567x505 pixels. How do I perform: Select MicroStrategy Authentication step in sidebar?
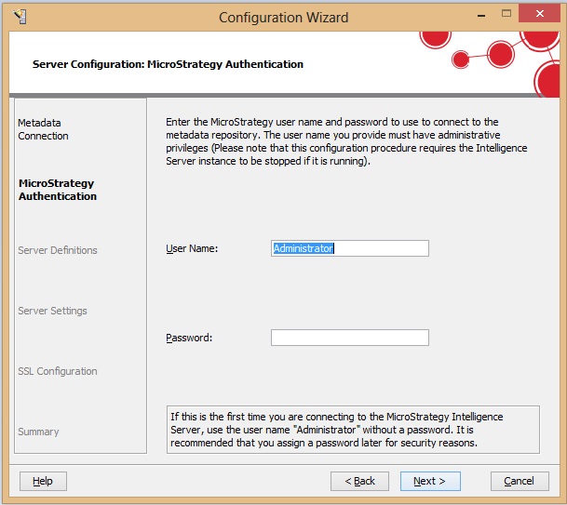58,190
